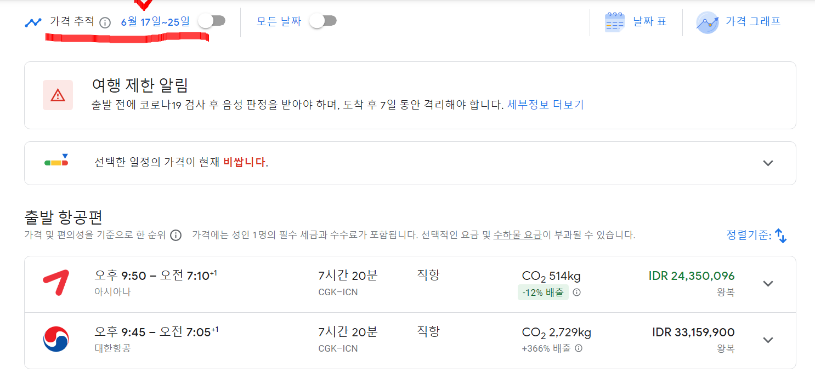Viewport: 815px width, 390px height.
Task: Click the info icon beside ranking criteria
Action: 176,236
